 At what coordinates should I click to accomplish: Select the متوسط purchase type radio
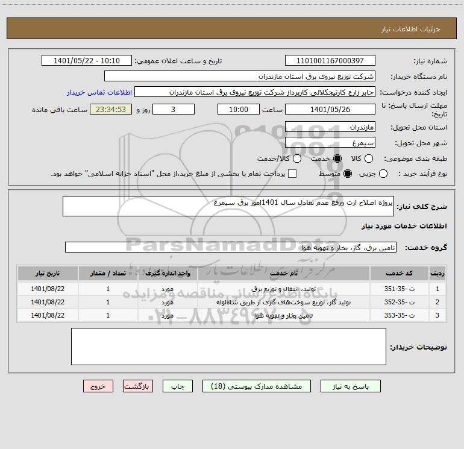[348, 174]
